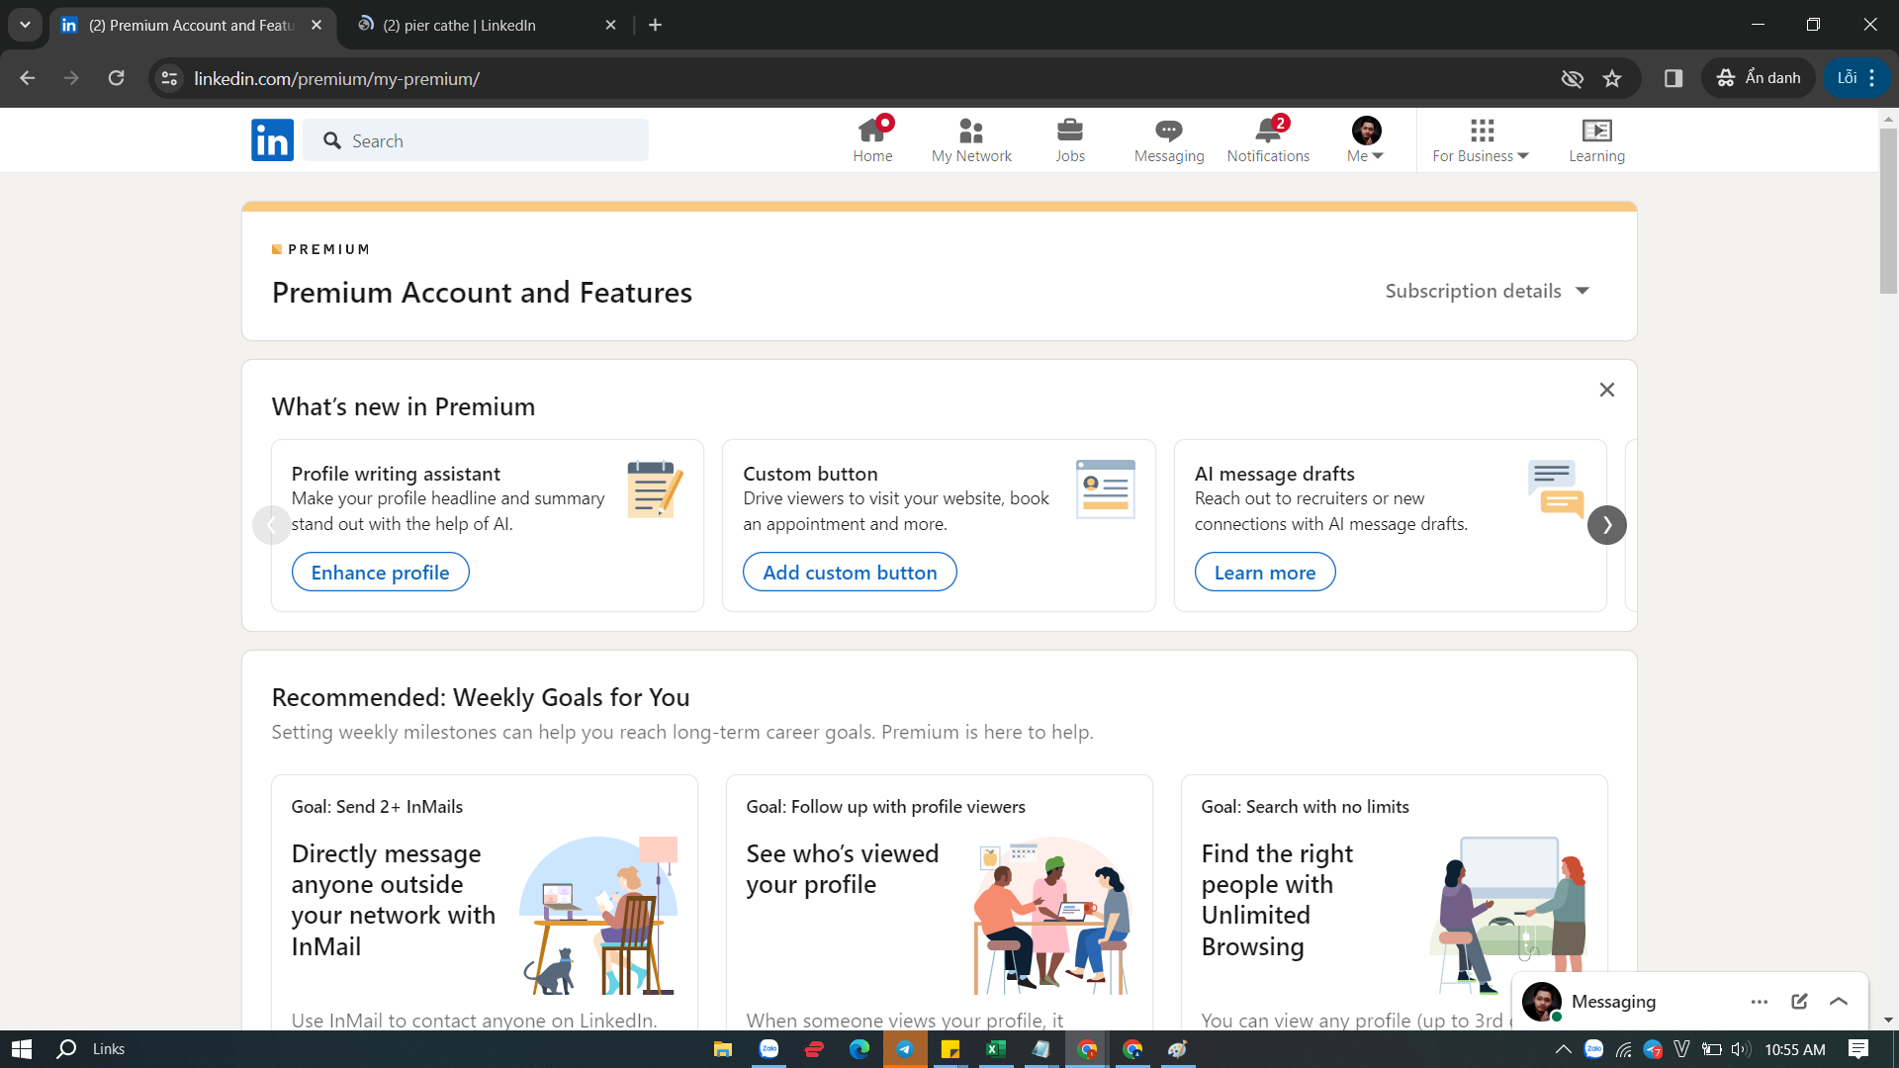Compose a new message from overlay
Screen dimensions: 1899x1068
[1799, 1002]
